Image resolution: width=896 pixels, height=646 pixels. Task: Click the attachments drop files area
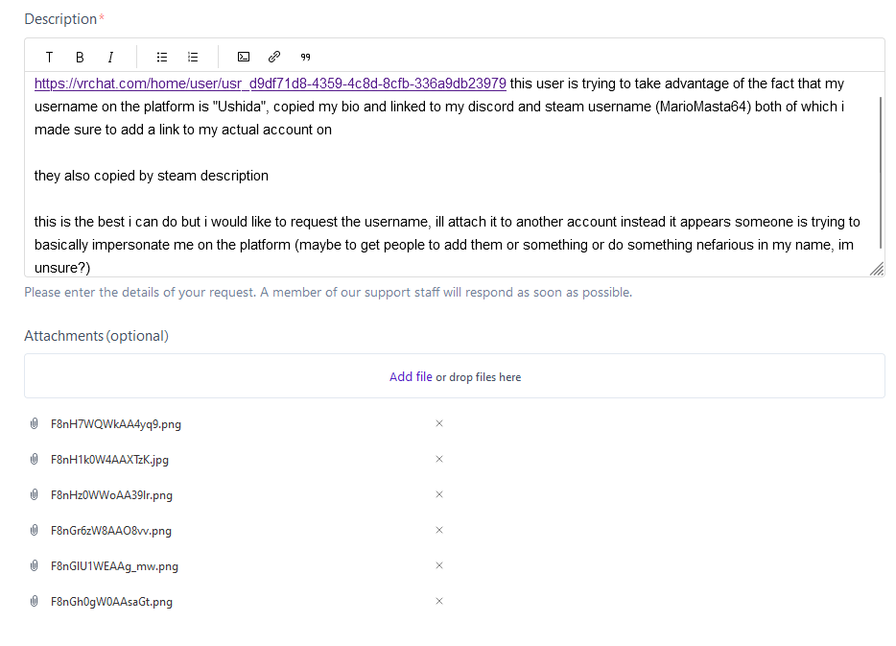[x=455, y=375]
